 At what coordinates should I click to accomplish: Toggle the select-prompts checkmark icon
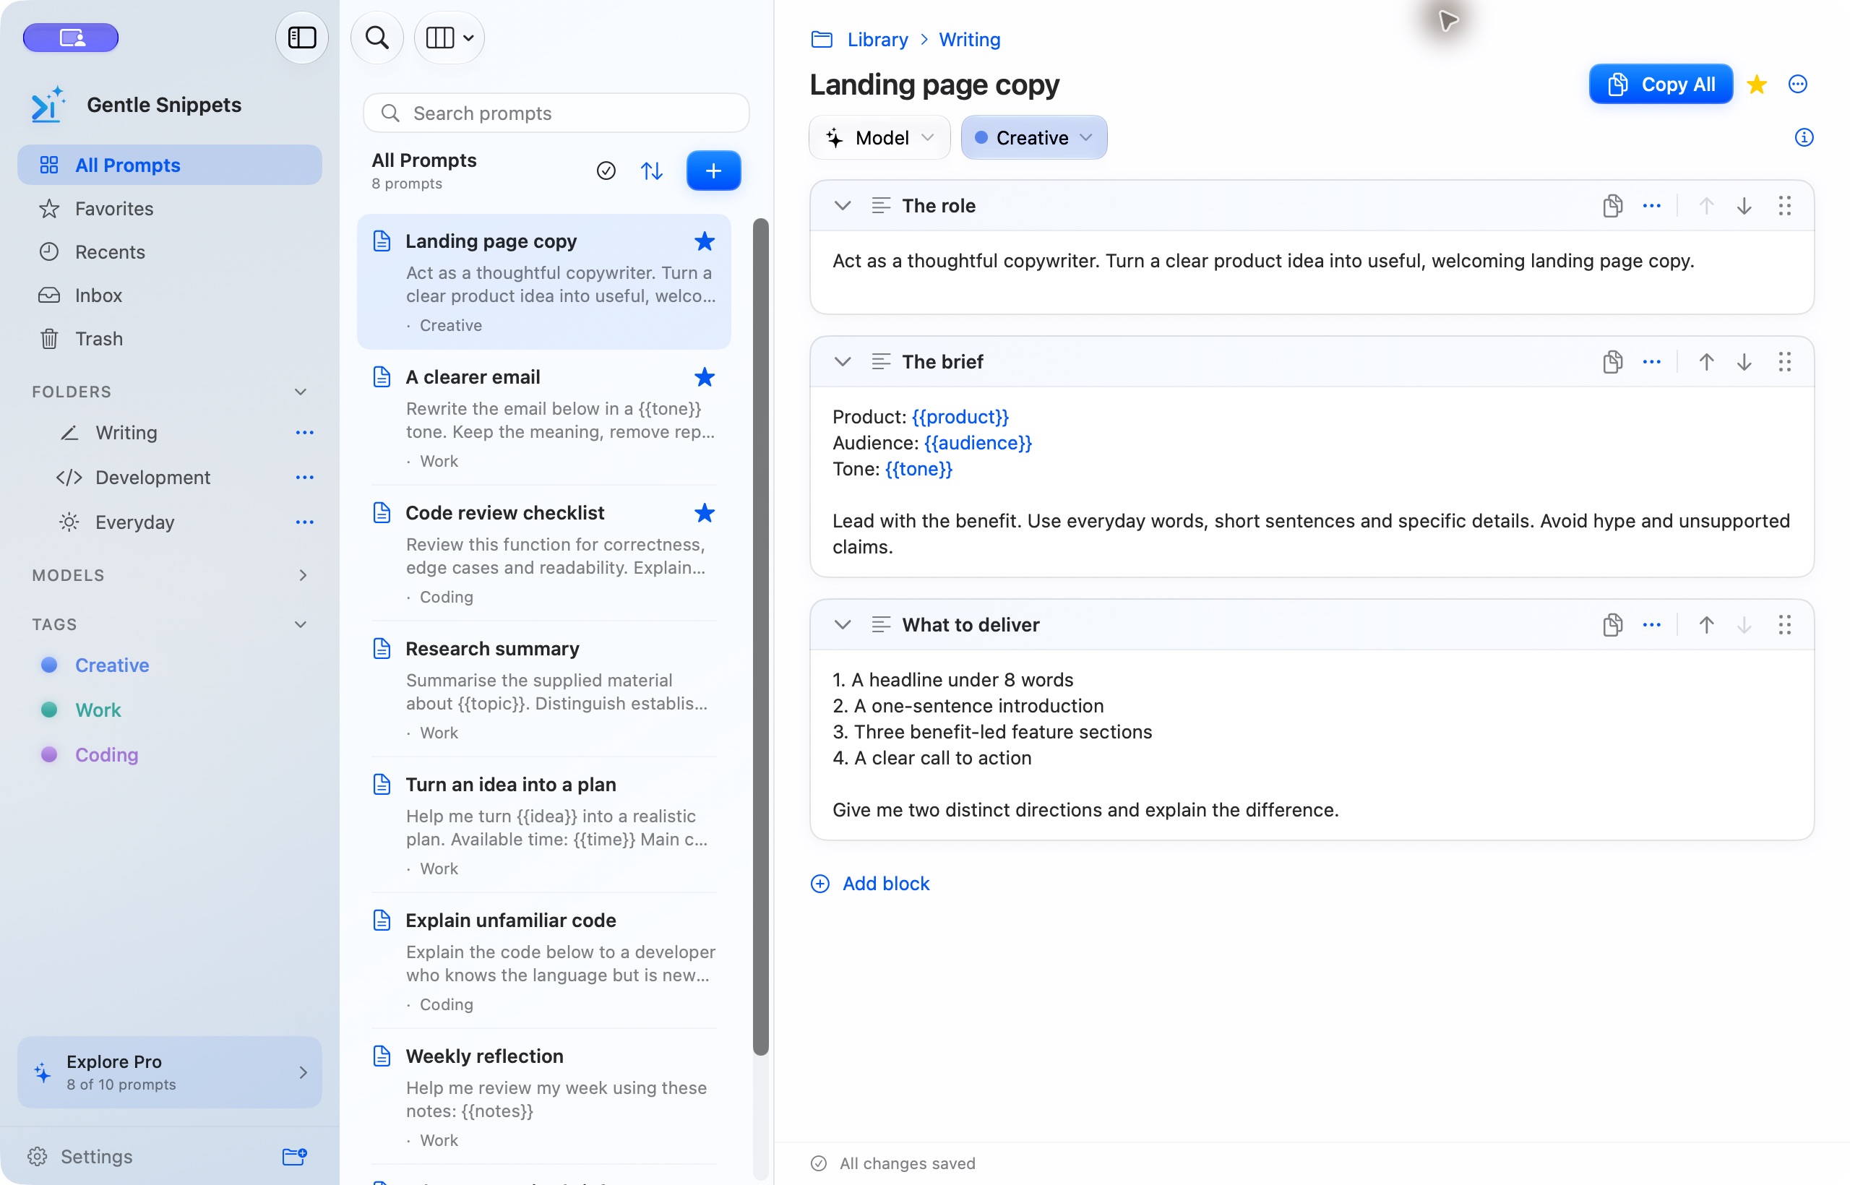606,171
